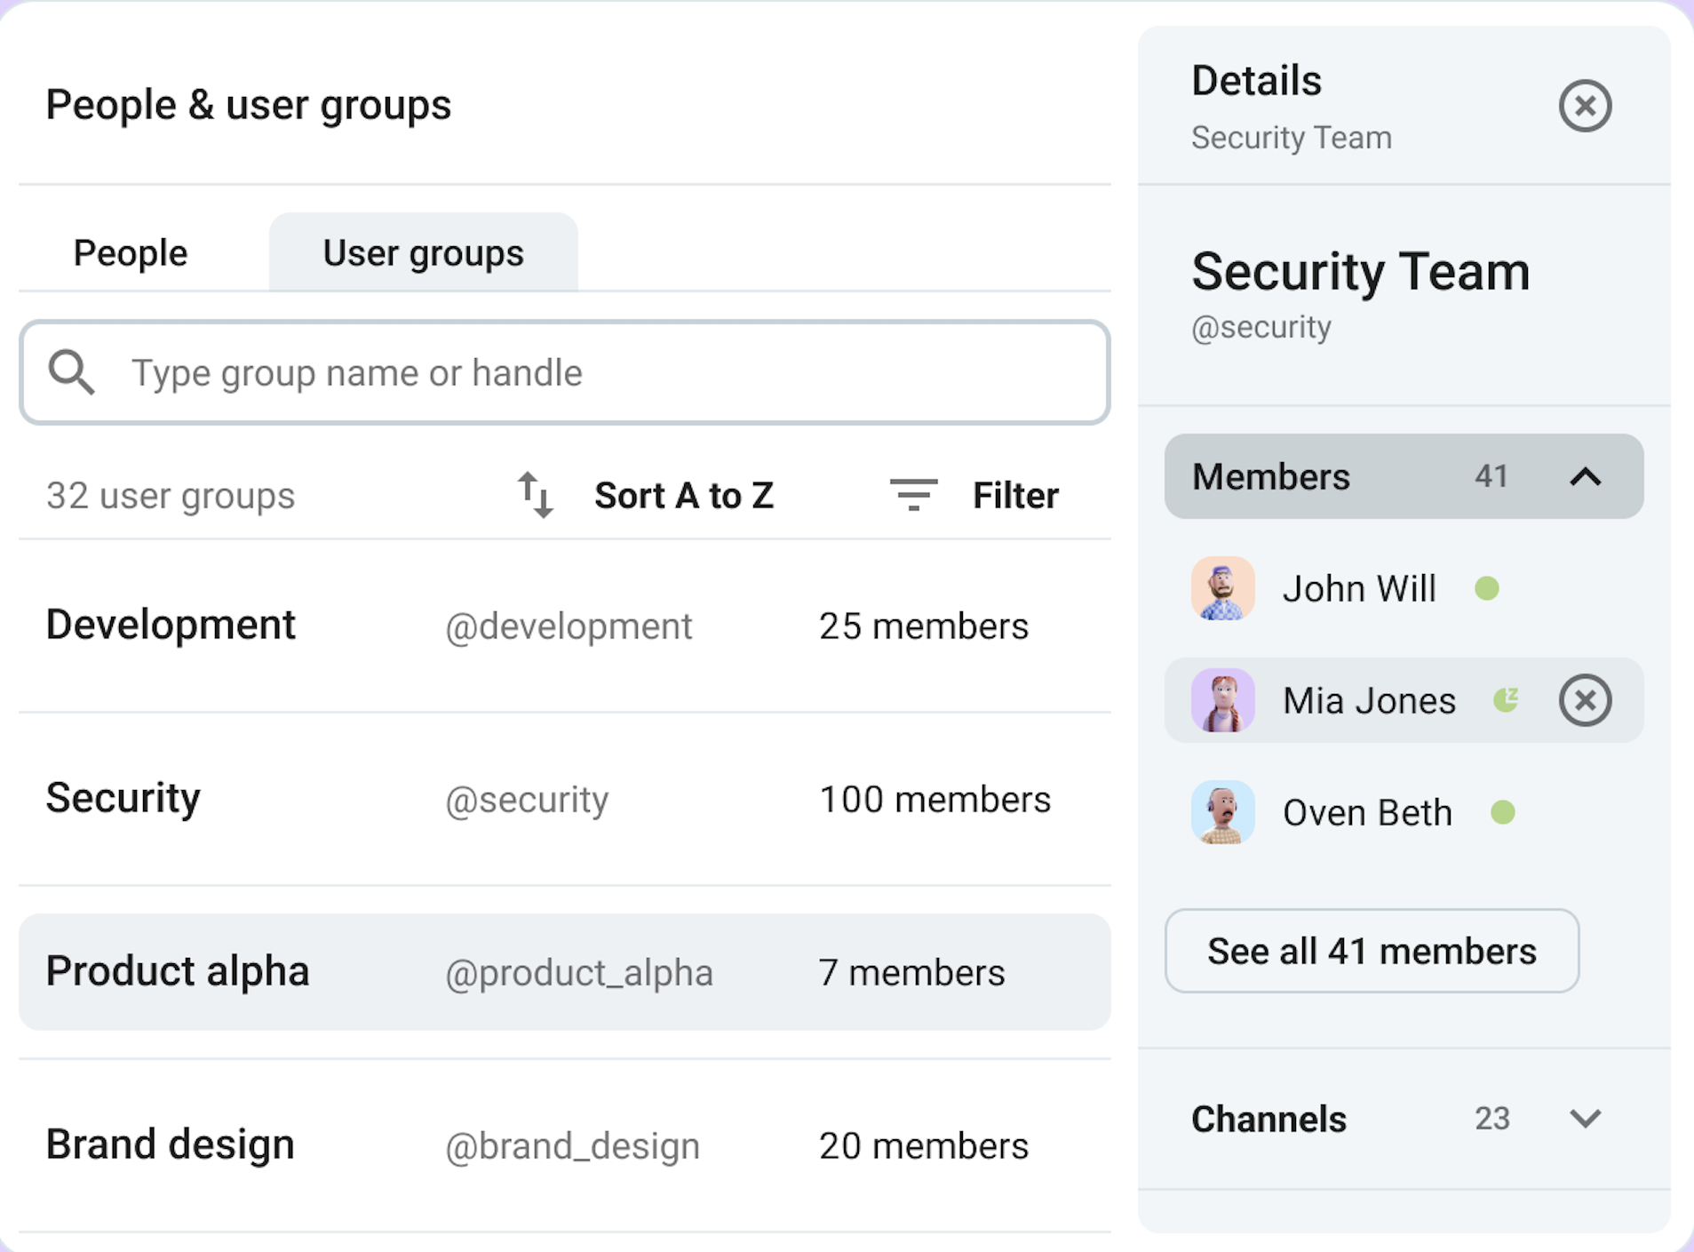Click Mia Jones's away status icon

[1506, 700]
